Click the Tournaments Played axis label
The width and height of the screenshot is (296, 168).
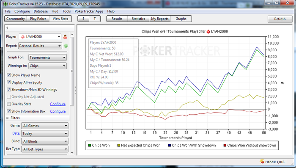175,138
